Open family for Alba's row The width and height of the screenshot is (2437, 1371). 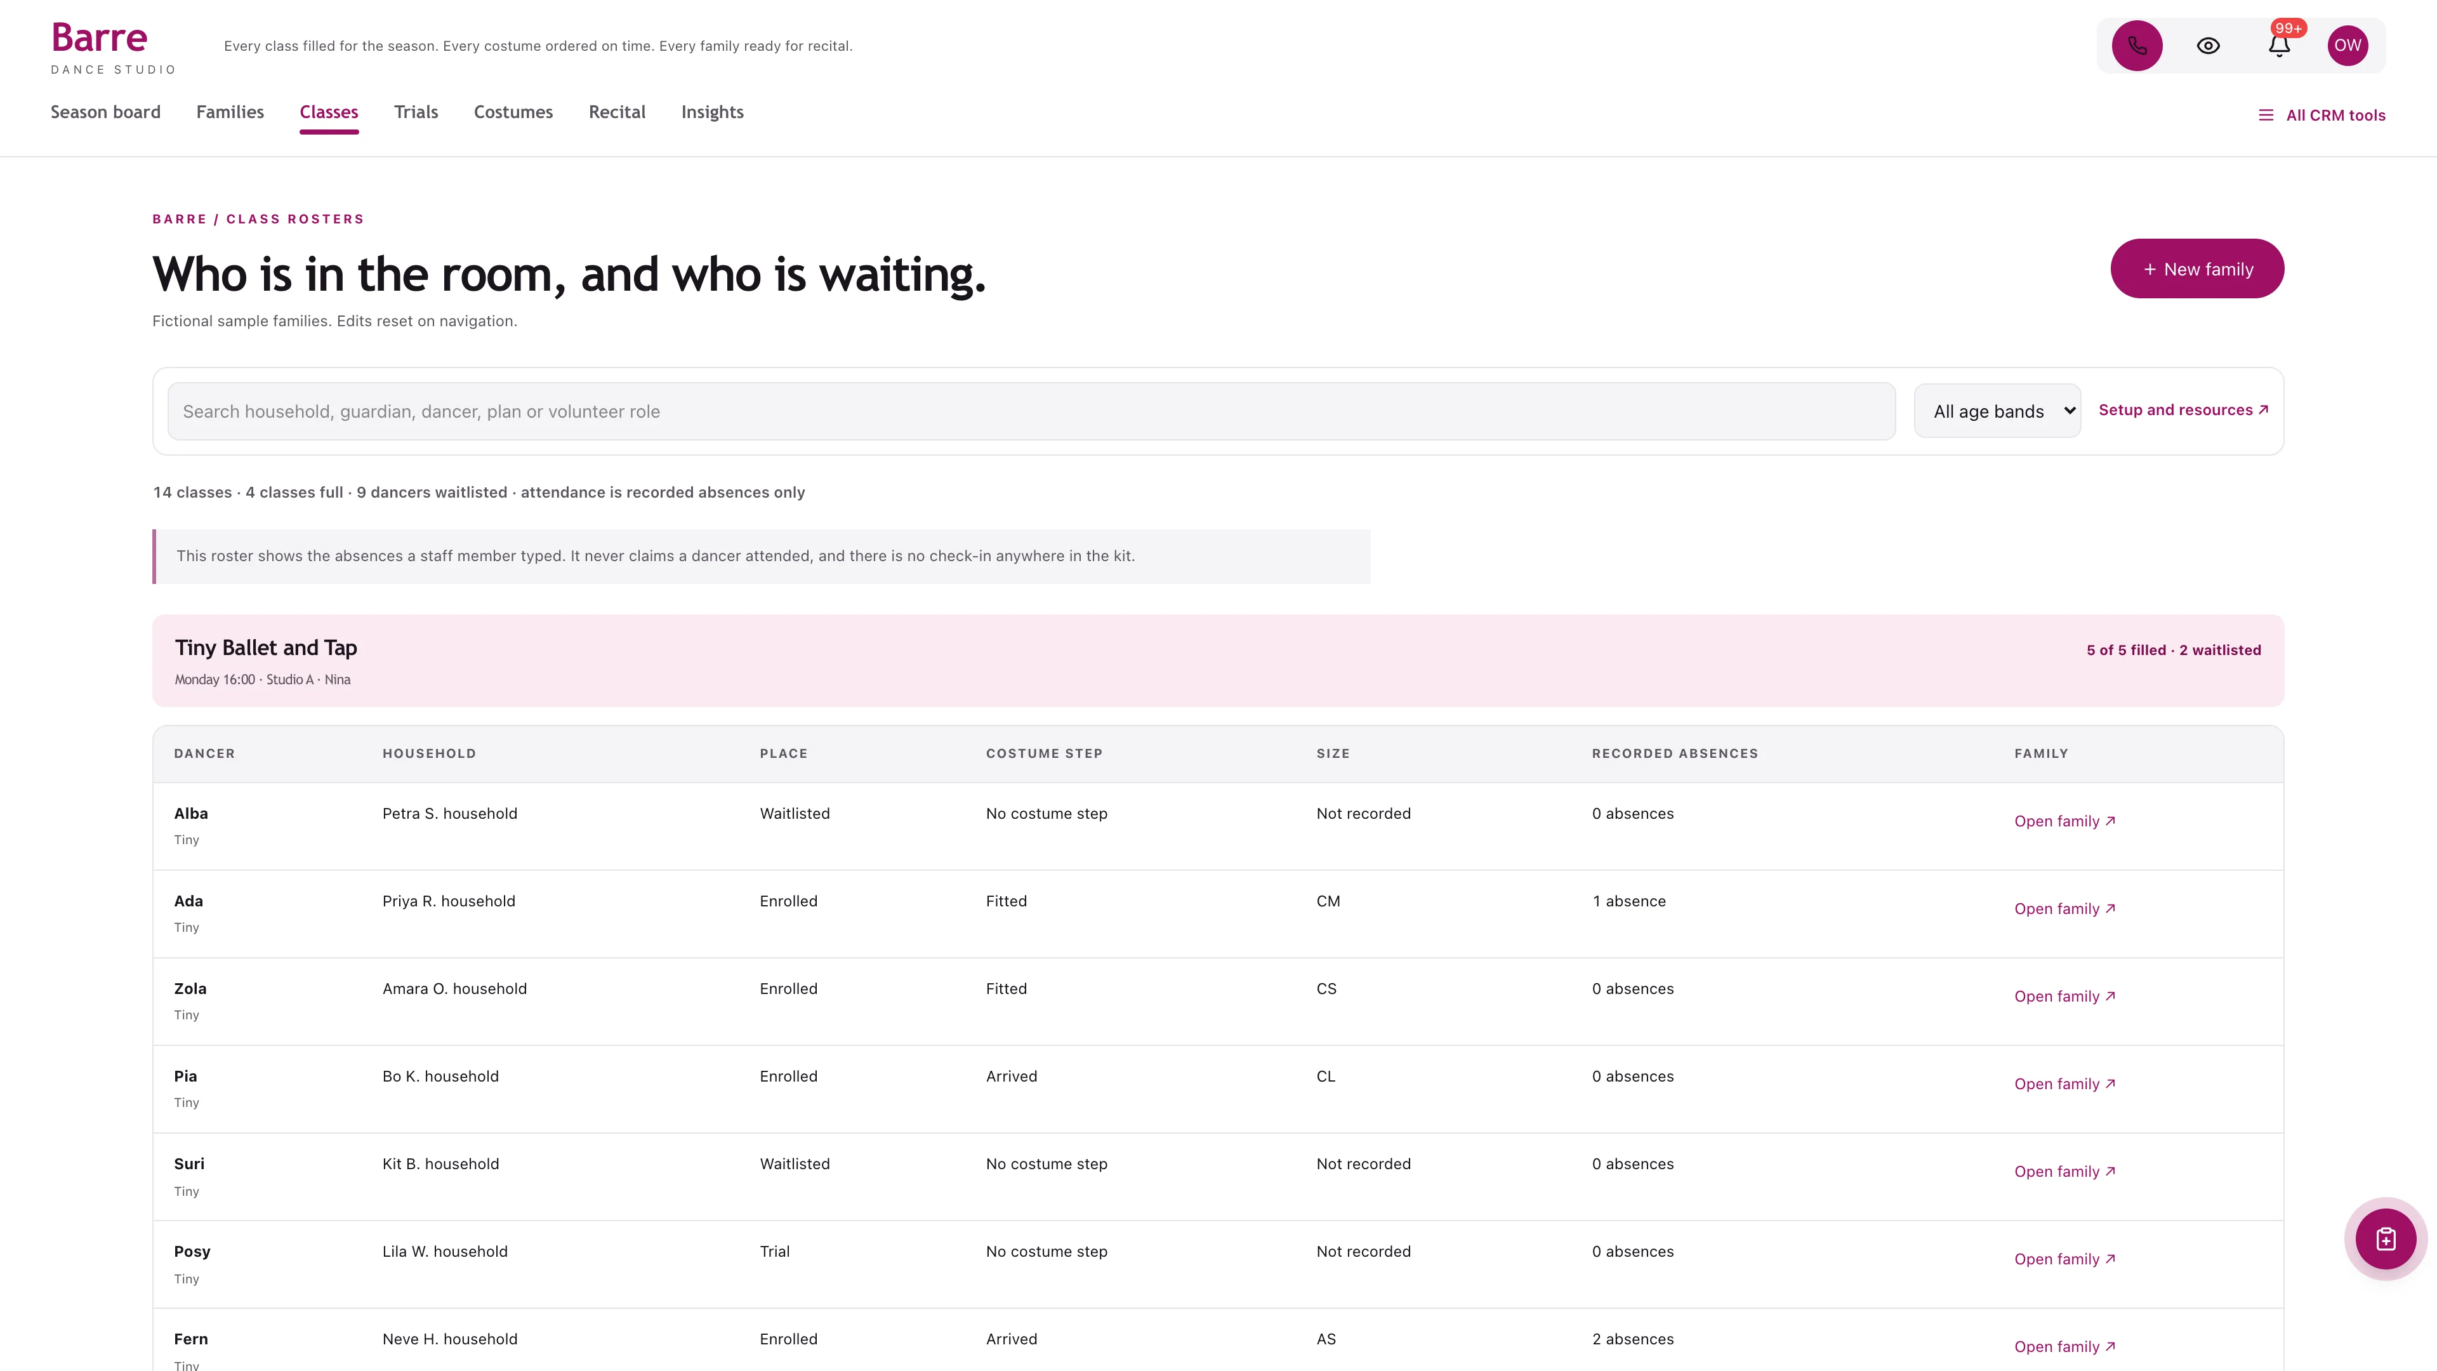click(x=2064, y=821)
